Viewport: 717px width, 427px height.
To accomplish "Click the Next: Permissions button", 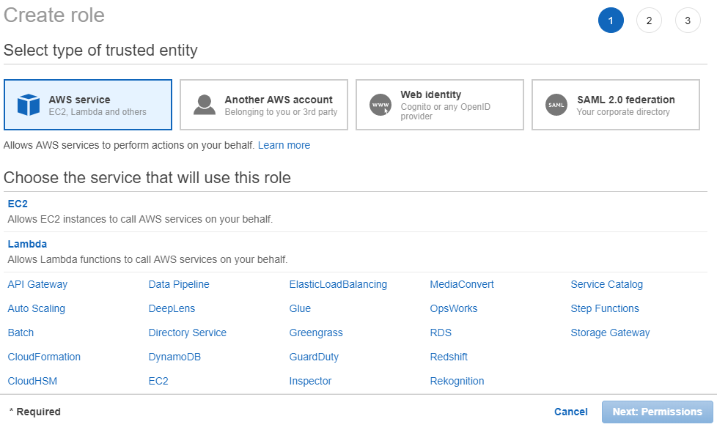I will coord(657,412).
